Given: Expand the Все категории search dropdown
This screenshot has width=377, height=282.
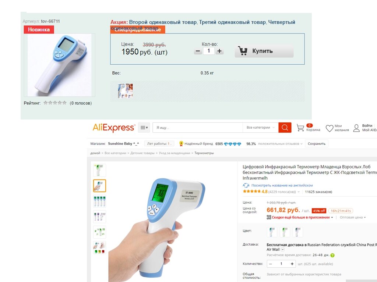Looking at the screenshot, I should coord(260,128).
